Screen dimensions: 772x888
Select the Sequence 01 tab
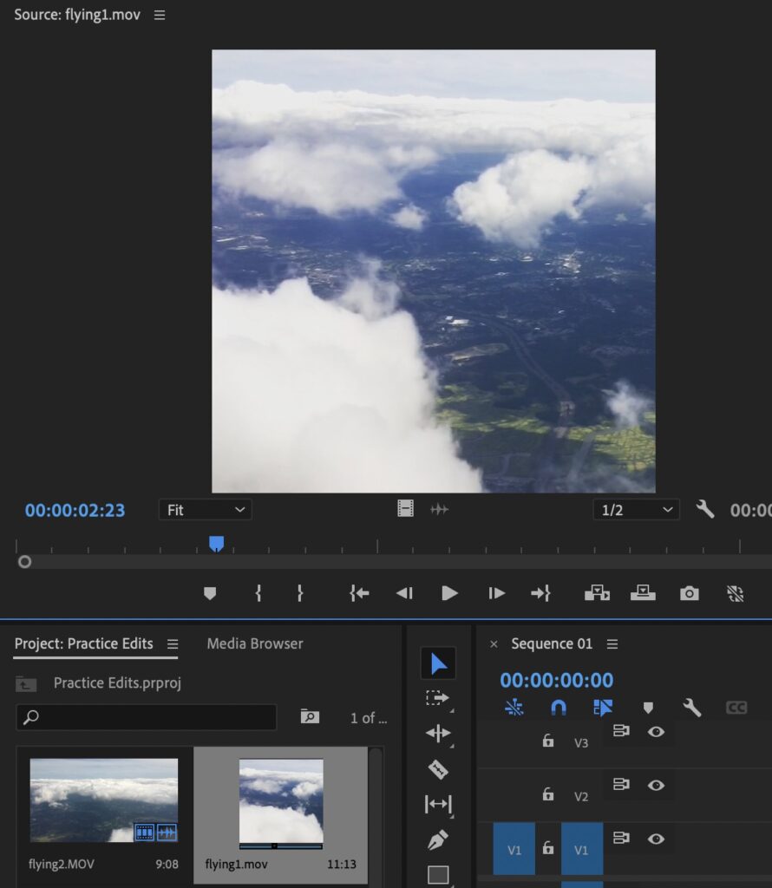tap(552, 644)
